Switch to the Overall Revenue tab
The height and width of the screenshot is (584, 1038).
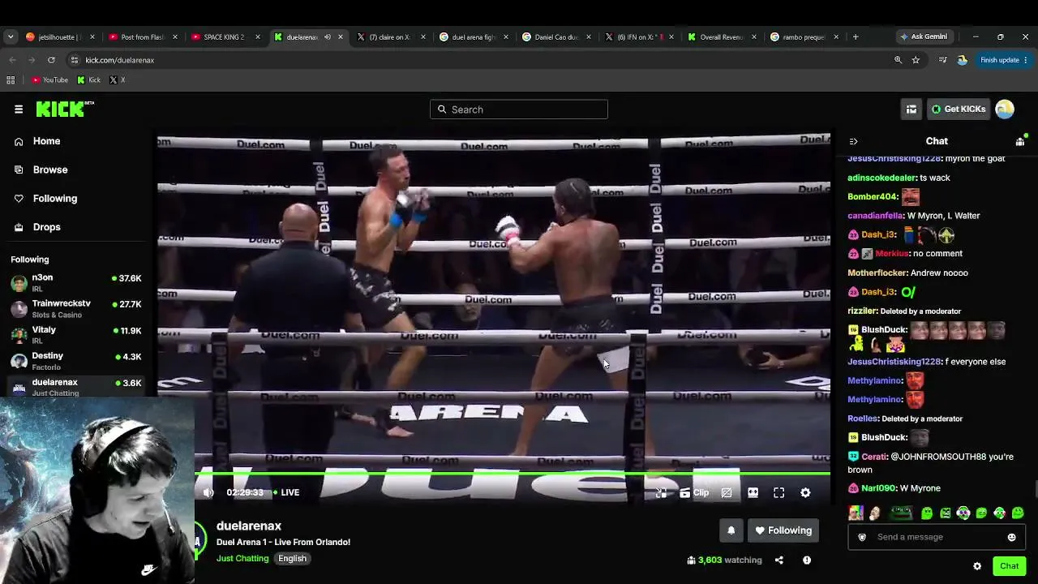(721, 36)
